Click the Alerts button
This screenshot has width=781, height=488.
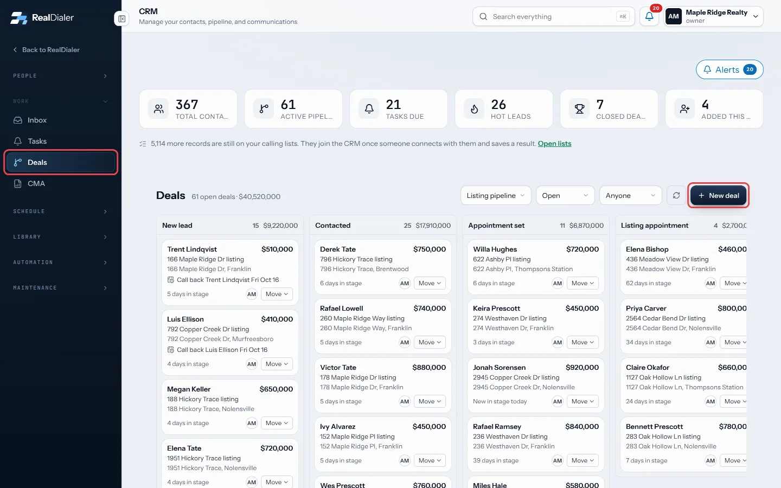[x=729, y=69]
